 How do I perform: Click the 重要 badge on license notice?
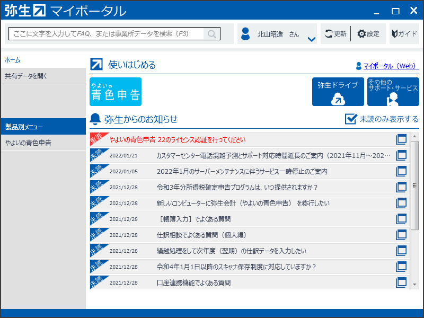pyautogui.click(x=97, y=138)
